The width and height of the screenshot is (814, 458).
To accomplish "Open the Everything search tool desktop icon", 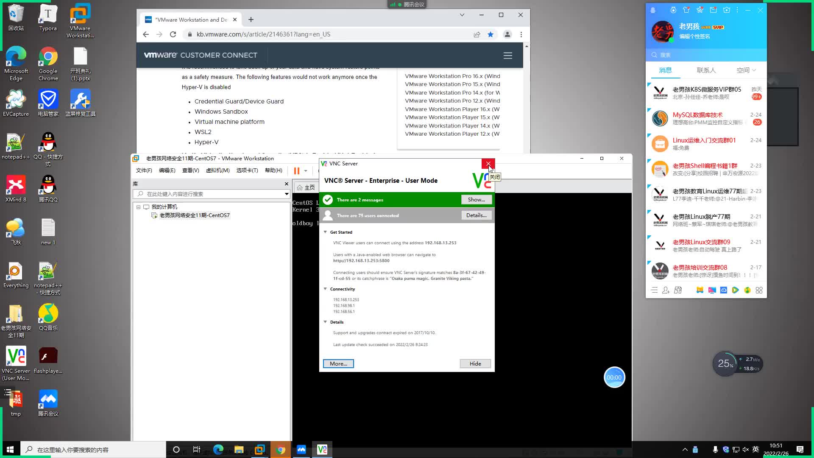I will click(16, 274).
